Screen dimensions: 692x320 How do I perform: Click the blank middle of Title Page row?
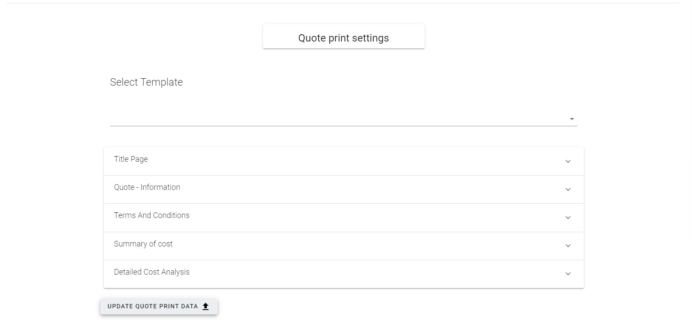pyautogui.click(x=343, y=161)
